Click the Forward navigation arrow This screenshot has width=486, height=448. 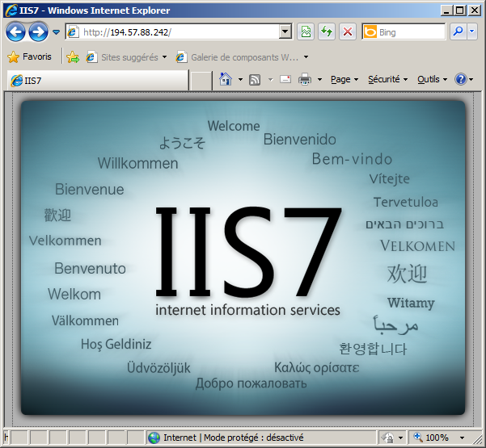pyautogui.click(x=38, y=32)
